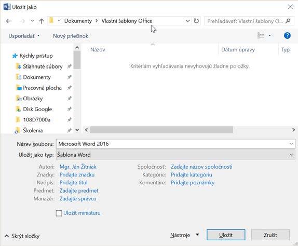Click Zadajte predmet subject field
This screenshot has height=246, width=298.
[x=79, y=190]
